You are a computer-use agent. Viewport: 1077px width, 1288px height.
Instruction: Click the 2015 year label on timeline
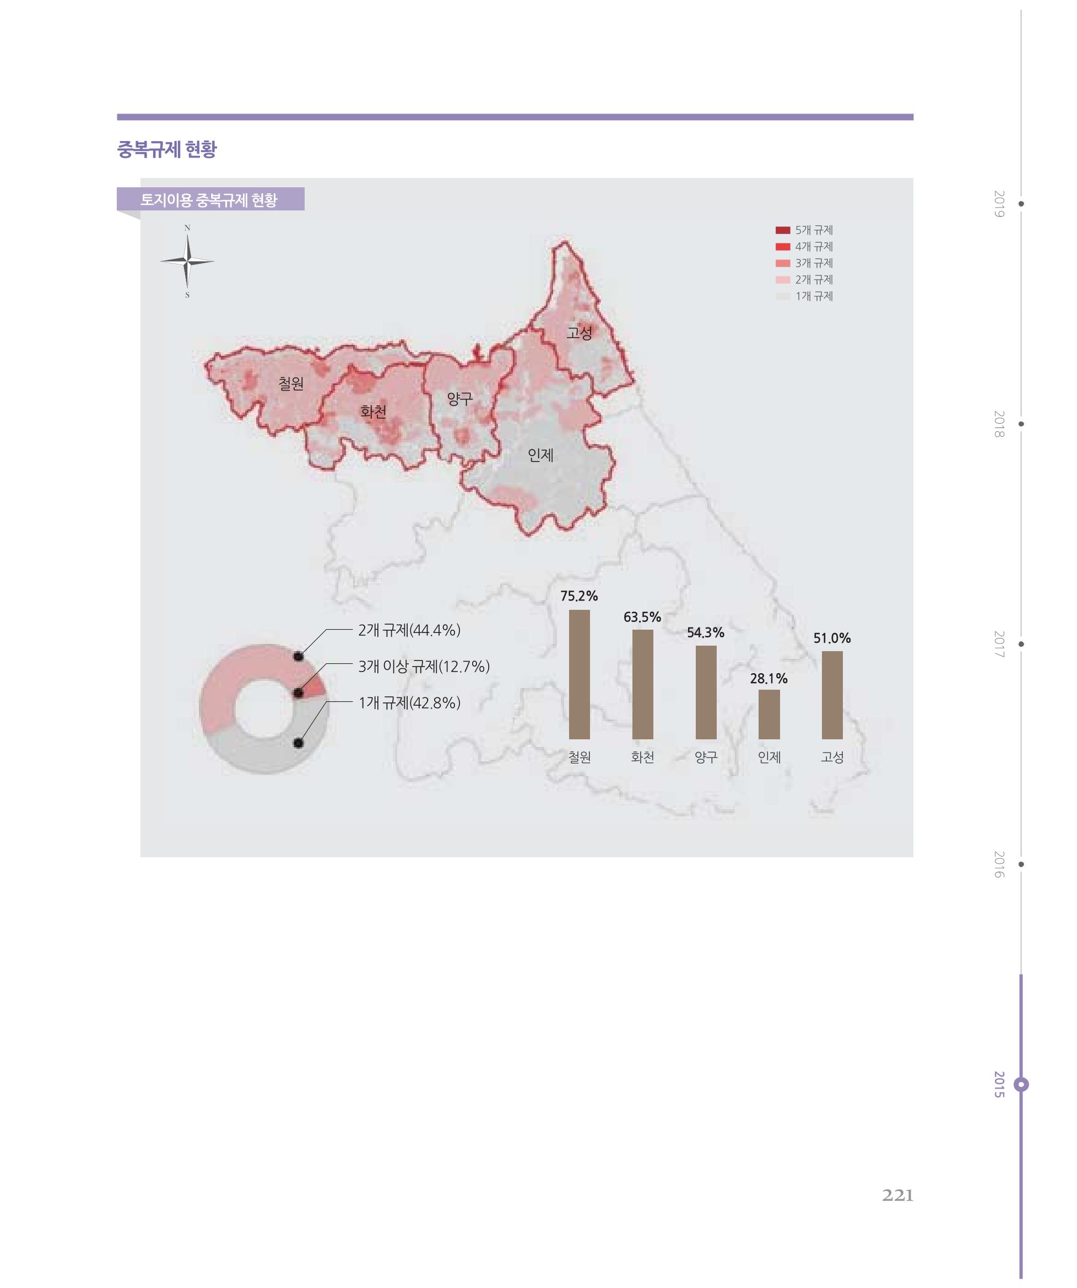[x=999, y=1084]
